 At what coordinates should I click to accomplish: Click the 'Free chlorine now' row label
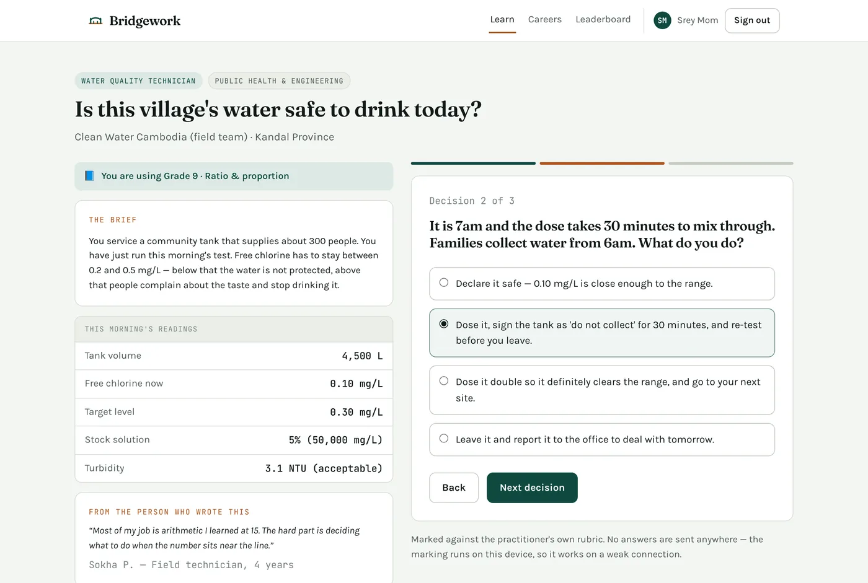(124, 384)
